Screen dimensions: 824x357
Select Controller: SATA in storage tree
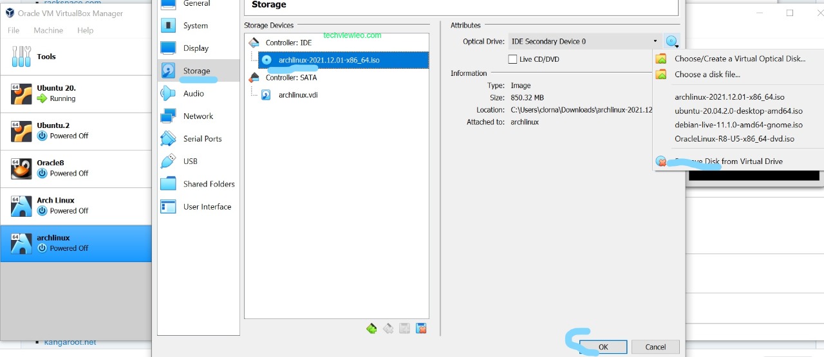click(291, 77)
